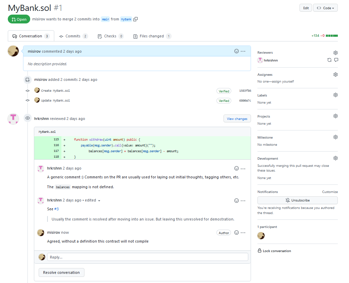This screenshot has width=349, height=283.
Task: Click the Milestone gear icon
Action: (x=335, y=137)
